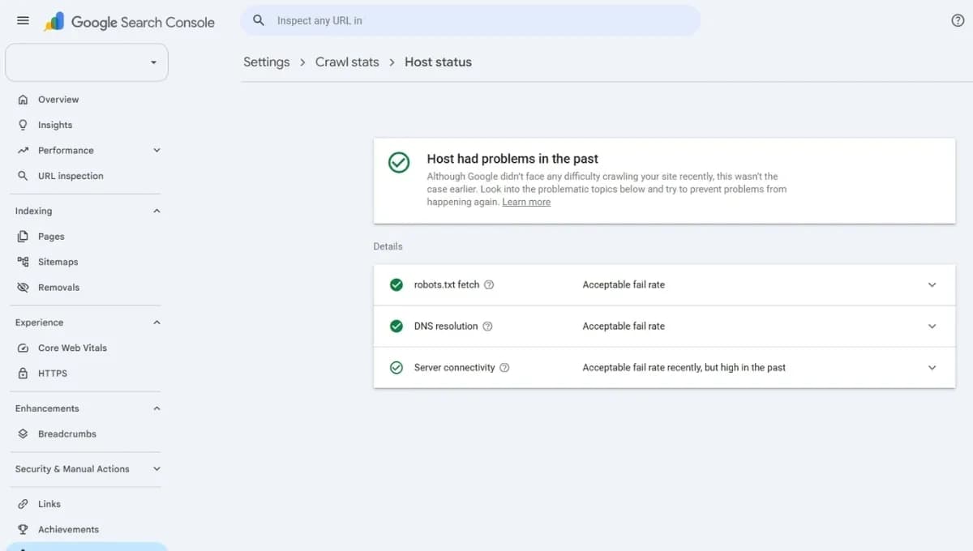
Task: Focus the Inspect any URL search field
Action: tap(470, 20)
